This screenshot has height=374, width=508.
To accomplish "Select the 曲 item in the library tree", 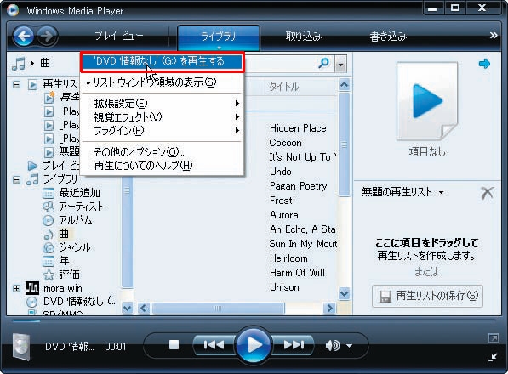I will pyautogui.click(x=64, y=234).
